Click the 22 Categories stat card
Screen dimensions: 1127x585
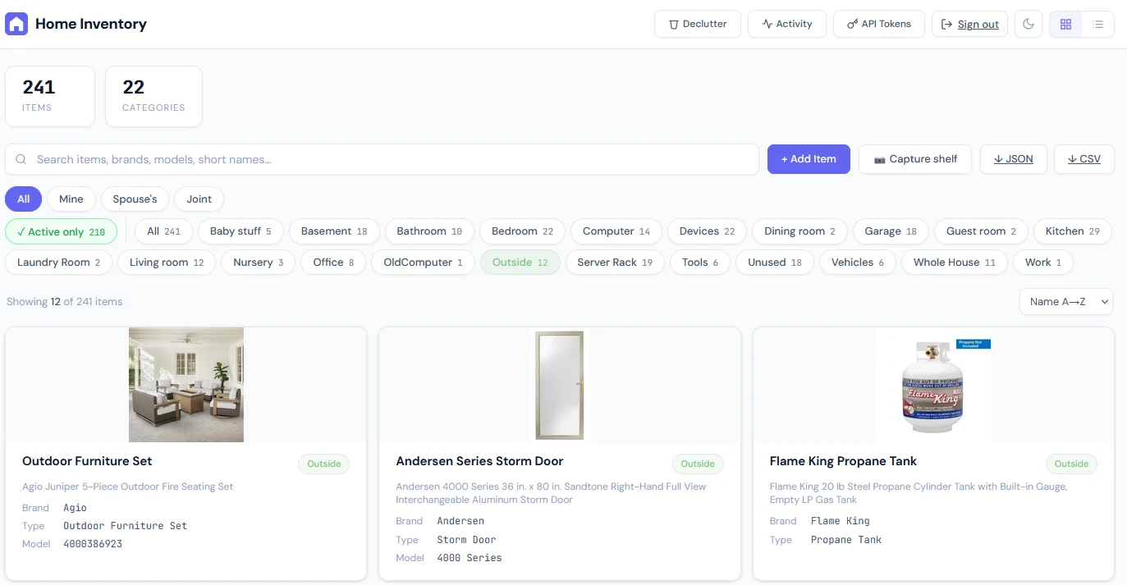(x=153, y=96)
